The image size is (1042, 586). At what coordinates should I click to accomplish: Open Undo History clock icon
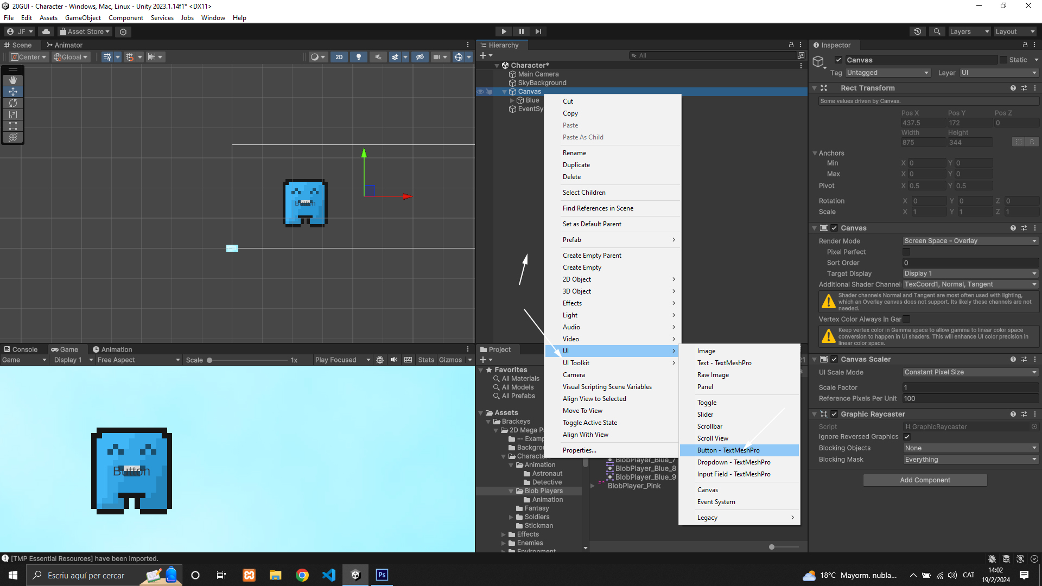(x=917, y=31)
